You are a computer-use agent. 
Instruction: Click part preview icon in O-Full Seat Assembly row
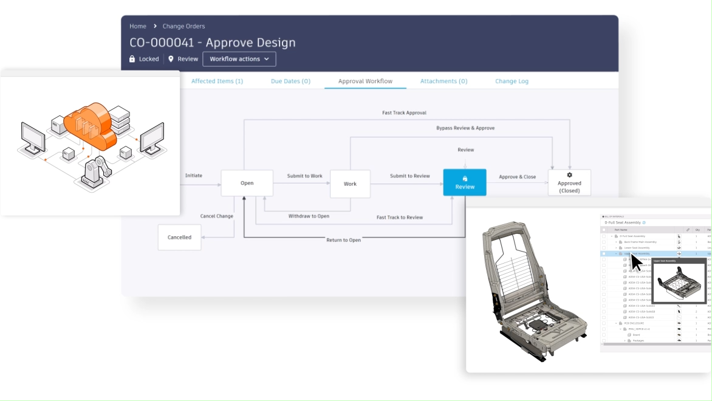[679, 236]
